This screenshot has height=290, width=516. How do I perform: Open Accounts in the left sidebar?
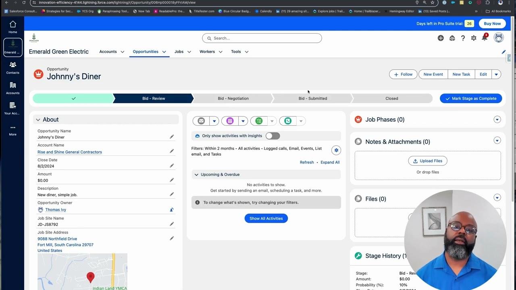tap(12, 88)
